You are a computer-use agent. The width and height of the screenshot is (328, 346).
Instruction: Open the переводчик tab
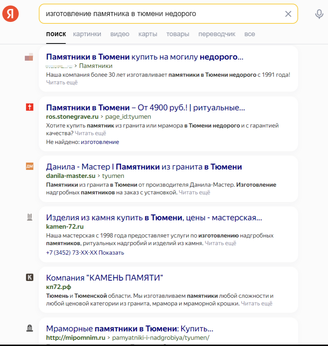click(217, 34)
